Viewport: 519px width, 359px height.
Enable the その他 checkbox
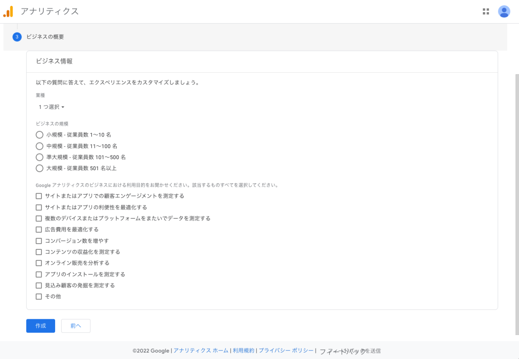point(39,296)
